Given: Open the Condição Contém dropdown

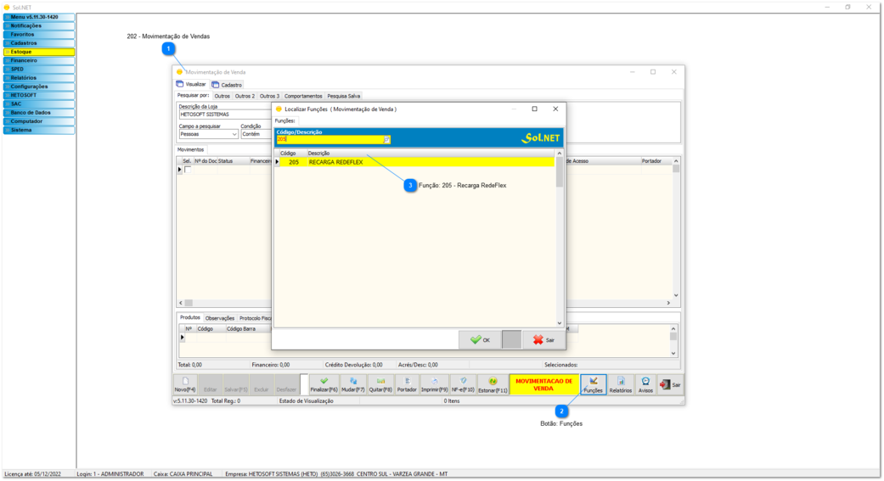Looking at the screenshot, I should [256, 134].
